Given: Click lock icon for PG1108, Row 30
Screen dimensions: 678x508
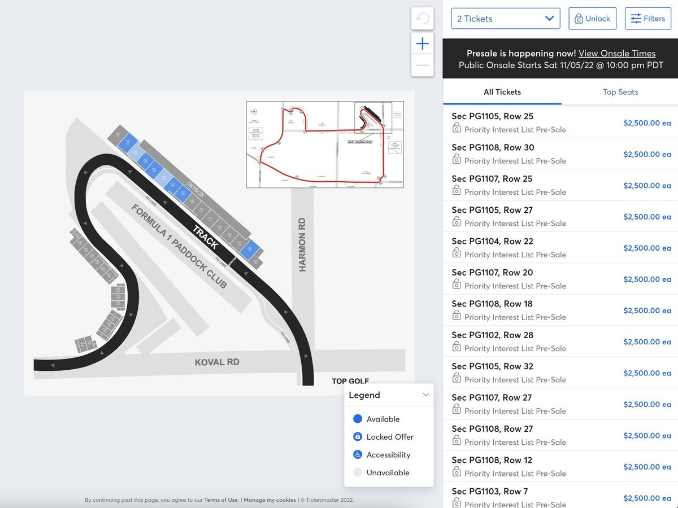Looking at the screenshot, I should [457, 160].
